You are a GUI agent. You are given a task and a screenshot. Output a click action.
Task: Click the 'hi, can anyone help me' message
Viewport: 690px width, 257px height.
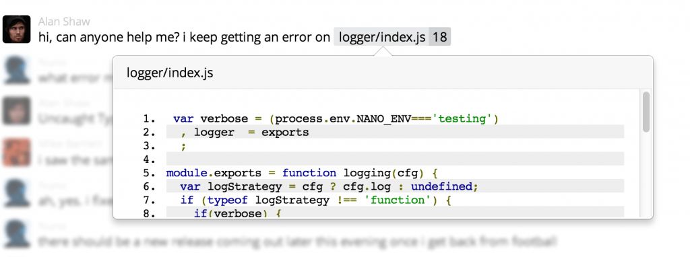(184, 38)
